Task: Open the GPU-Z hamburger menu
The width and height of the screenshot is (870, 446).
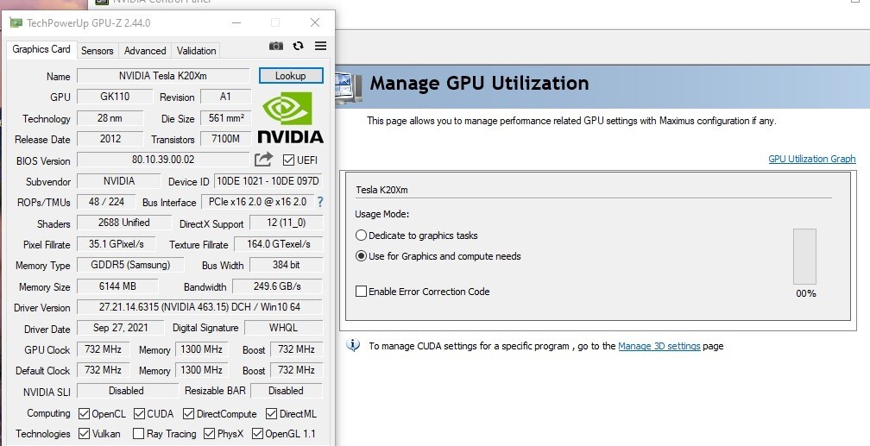Action: 321,46
